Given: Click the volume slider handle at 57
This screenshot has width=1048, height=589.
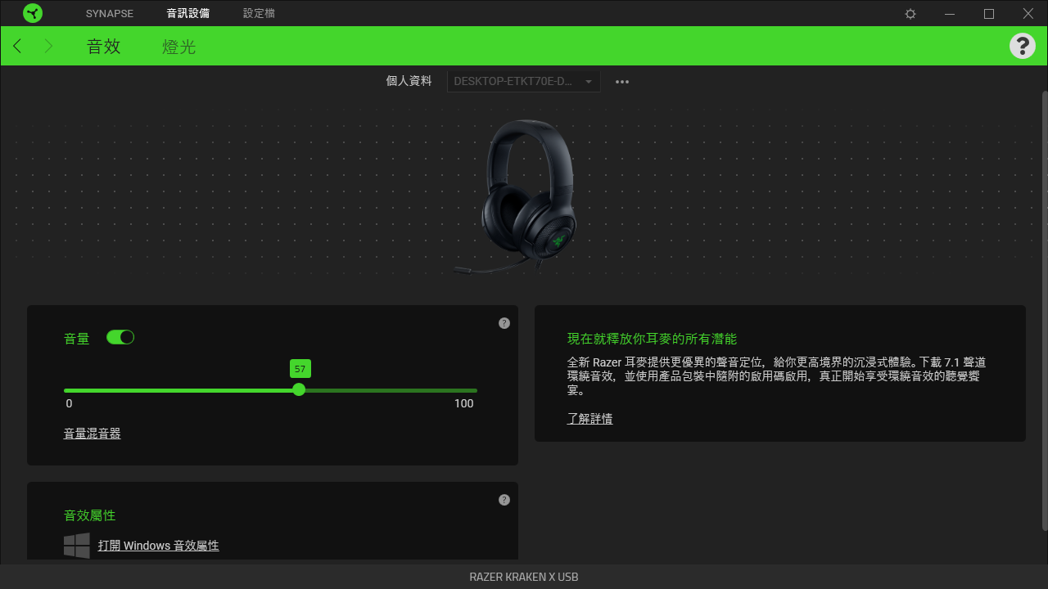Looking at the screenshot, I should 299,389.
